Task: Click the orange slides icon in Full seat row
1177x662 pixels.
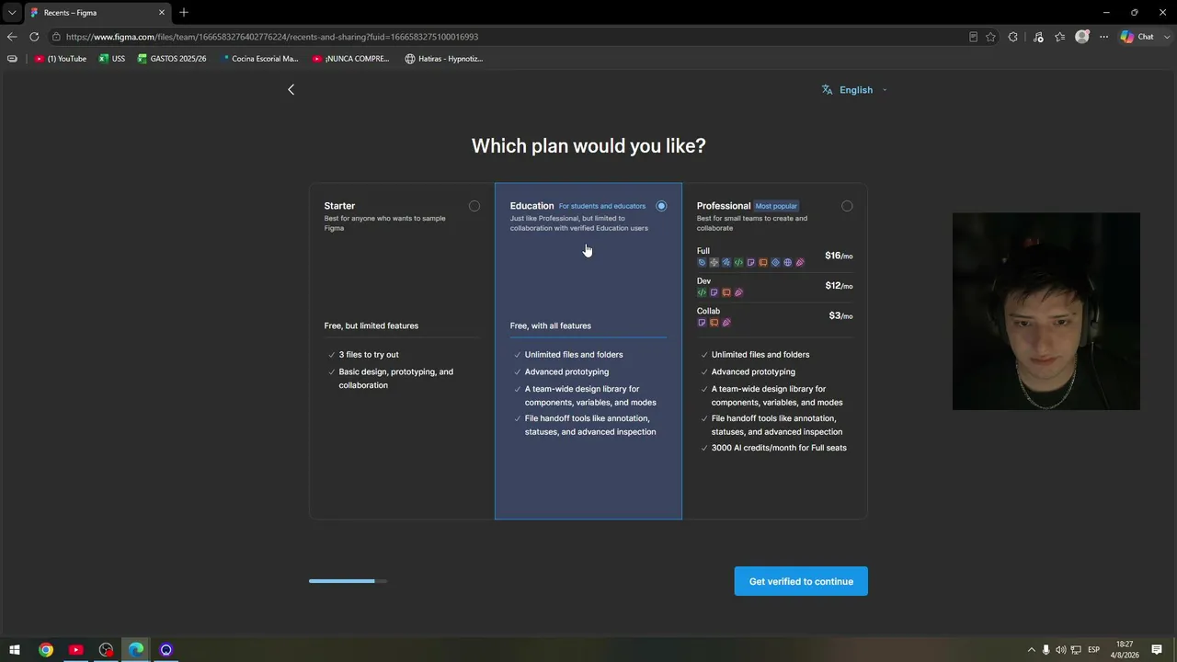Action: point(762,263)
